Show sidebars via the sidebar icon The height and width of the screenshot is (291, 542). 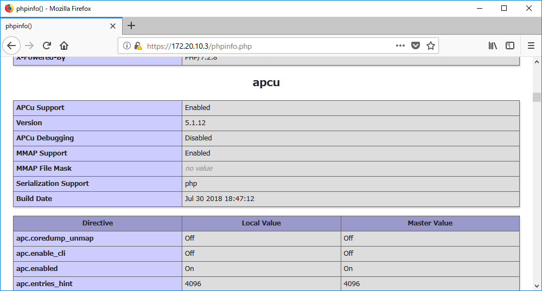(x=510, y=46)
